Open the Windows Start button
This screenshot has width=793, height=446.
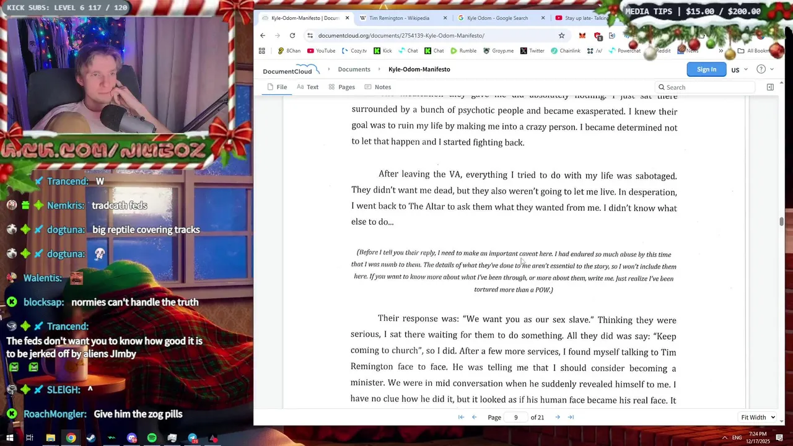(9, 438)
